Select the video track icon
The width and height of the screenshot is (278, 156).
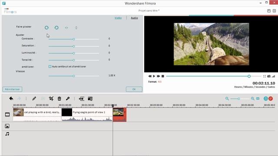(7, 114)
